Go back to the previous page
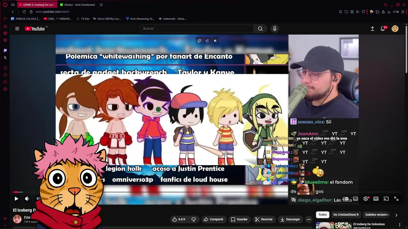This screenshot has width=408, height=229. tap(13, 12)
